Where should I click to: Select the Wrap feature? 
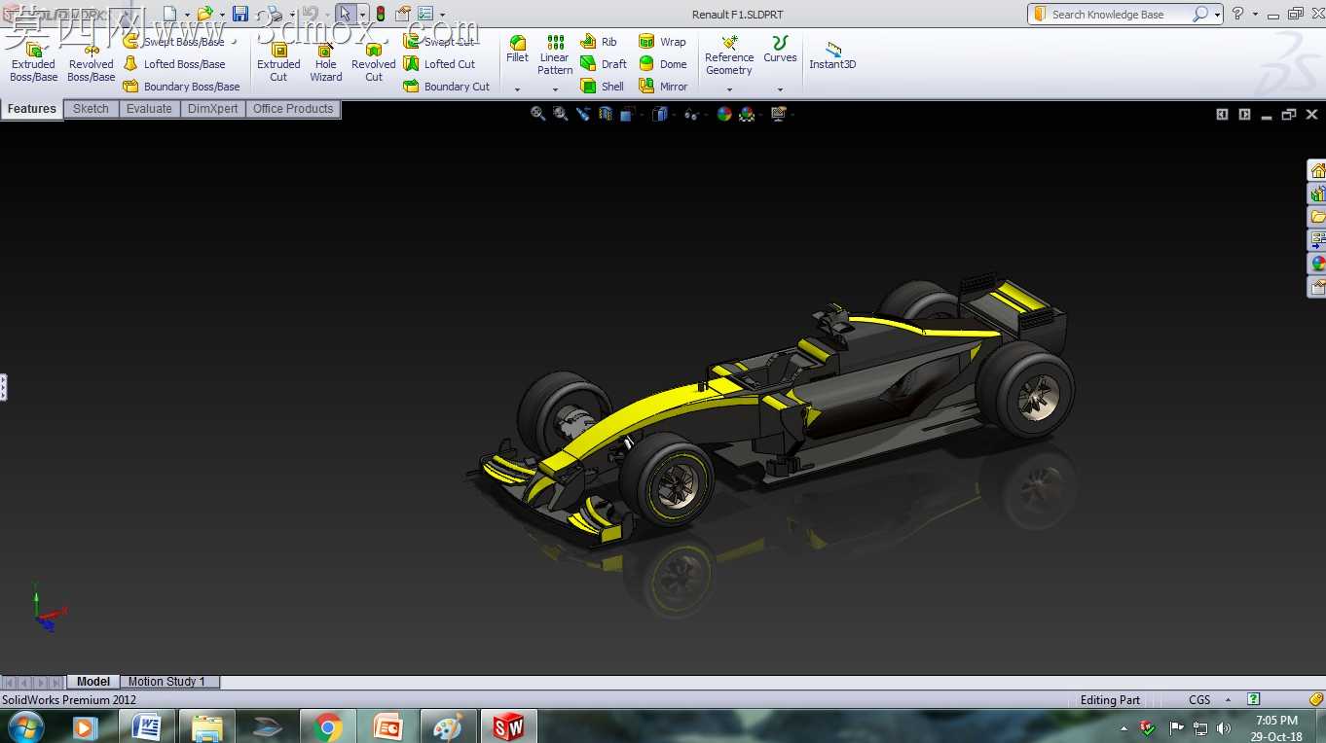(662, 42)
